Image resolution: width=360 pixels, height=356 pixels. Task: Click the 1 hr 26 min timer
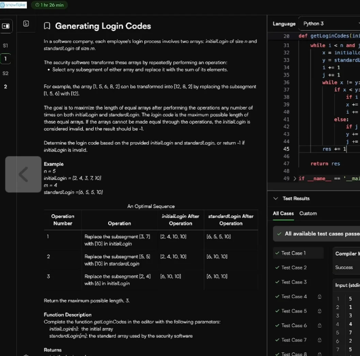(49, 5)
